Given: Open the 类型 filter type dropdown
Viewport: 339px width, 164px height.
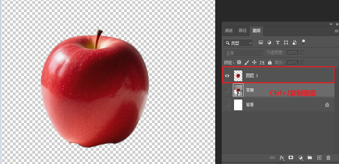Looking at the screenshot, I should point(238,43).
